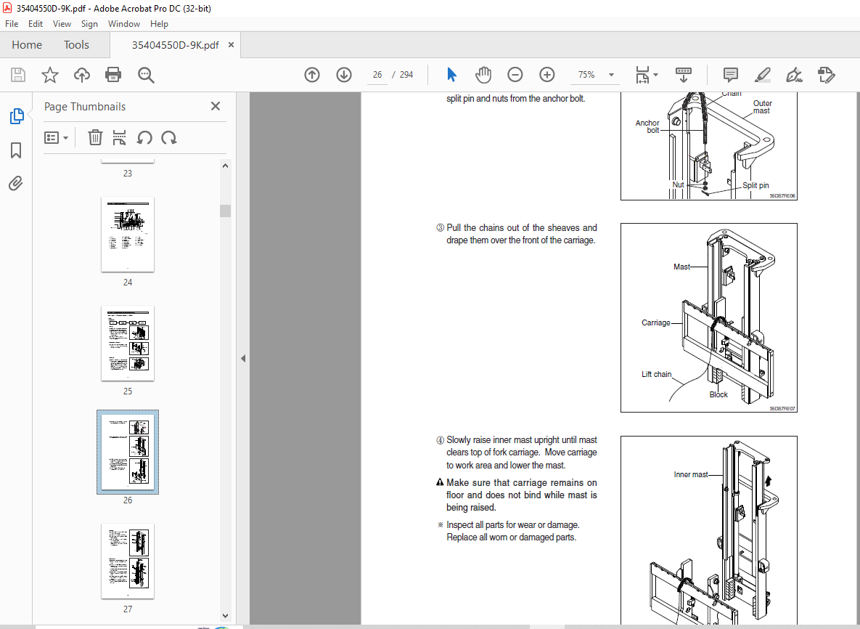Delete selected page with trash icon

tap(95, 137)
